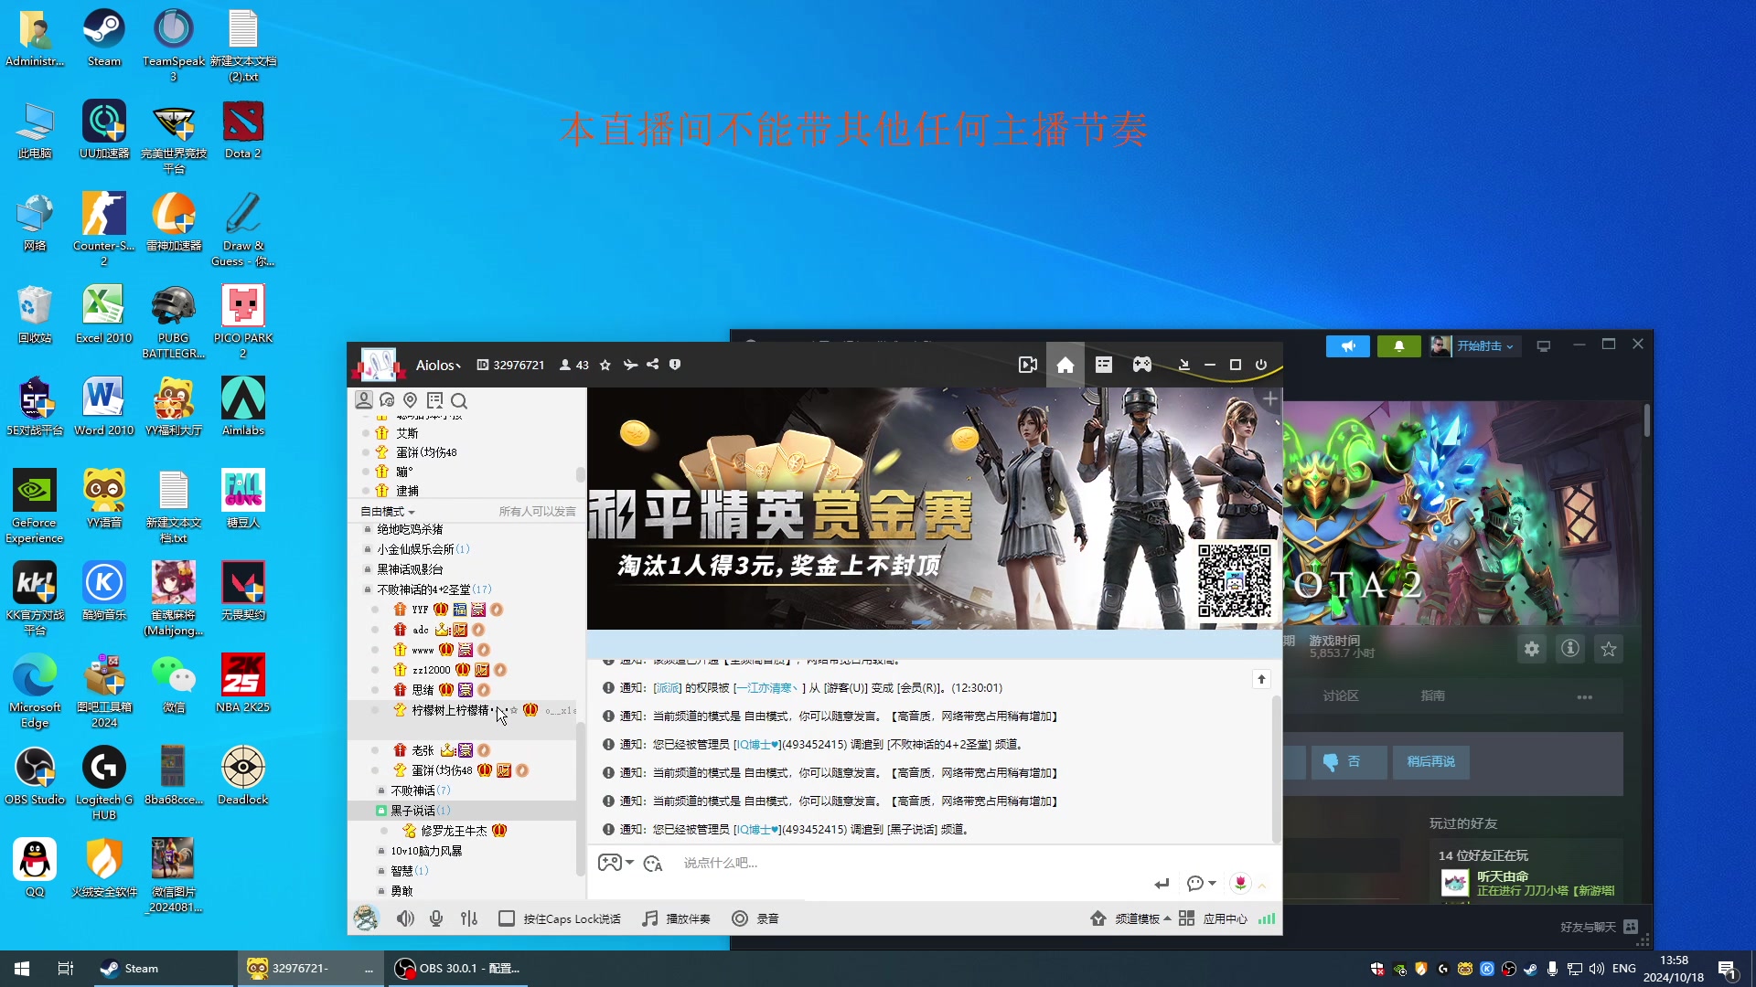This screenshot has width=1756, height=987.
Task: Click the 派派 user link in notification
Action: click(668, 688)
